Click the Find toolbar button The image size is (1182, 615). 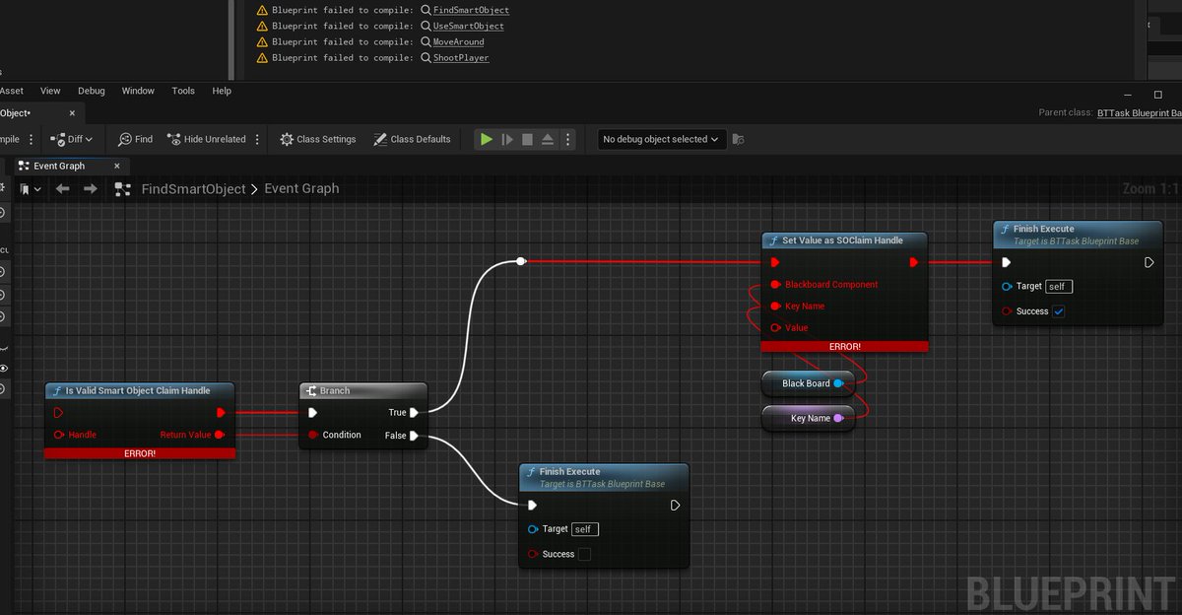pyautogui.click(x=136, y=139)
